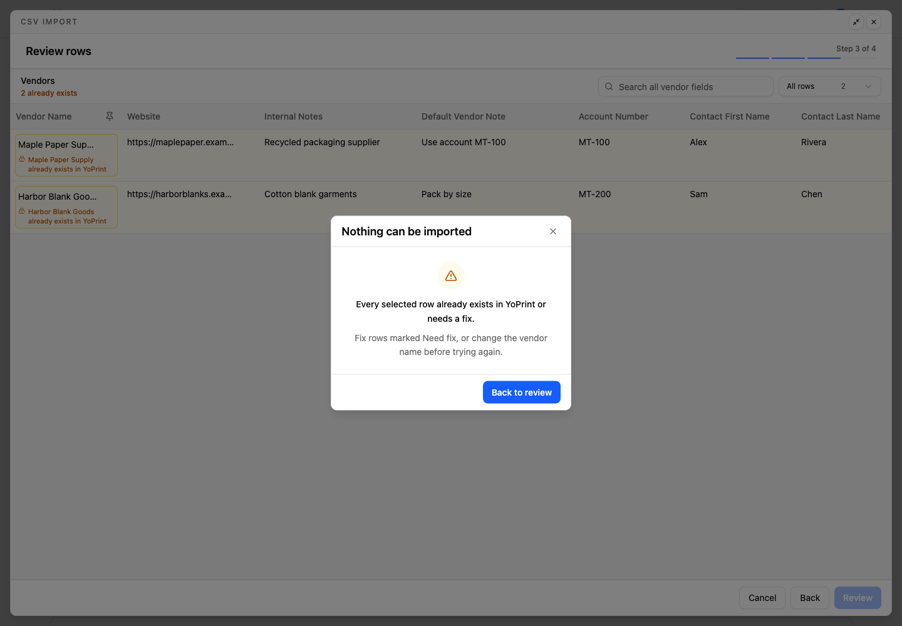902x626 pixels.
Task: Click Back to review button
Action: tap(522, 393)
